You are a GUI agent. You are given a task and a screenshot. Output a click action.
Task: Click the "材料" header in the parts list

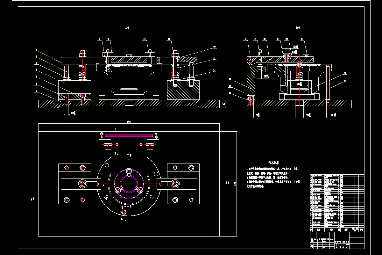(x=346, y=229)
